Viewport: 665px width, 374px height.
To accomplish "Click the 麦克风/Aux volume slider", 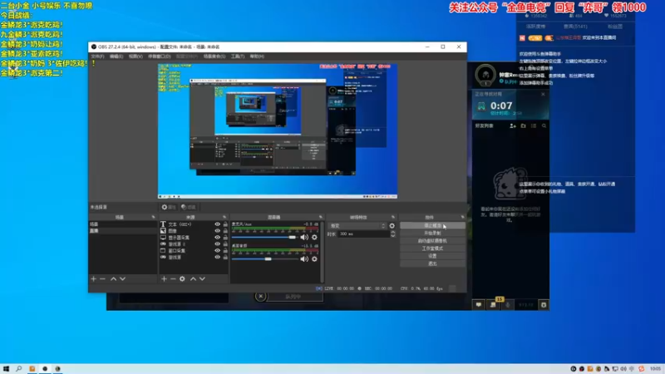I will coord(264,238).
